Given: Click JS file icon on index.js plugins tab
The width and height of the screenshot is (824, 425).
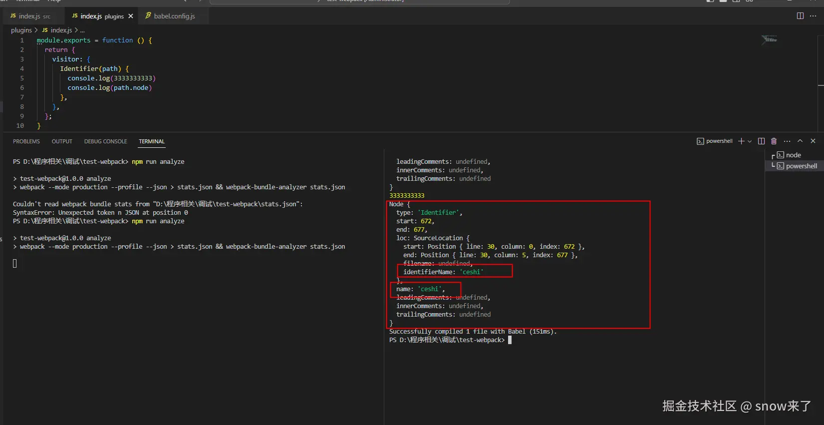Looking at the screenshot, I should [x=75, y=16].
